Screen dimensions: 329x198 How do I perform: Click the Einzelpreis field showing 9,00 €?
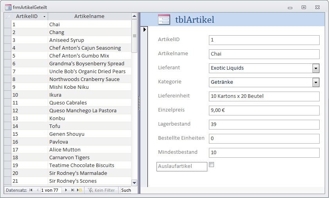pyautogui.click(x=264, y=110)
